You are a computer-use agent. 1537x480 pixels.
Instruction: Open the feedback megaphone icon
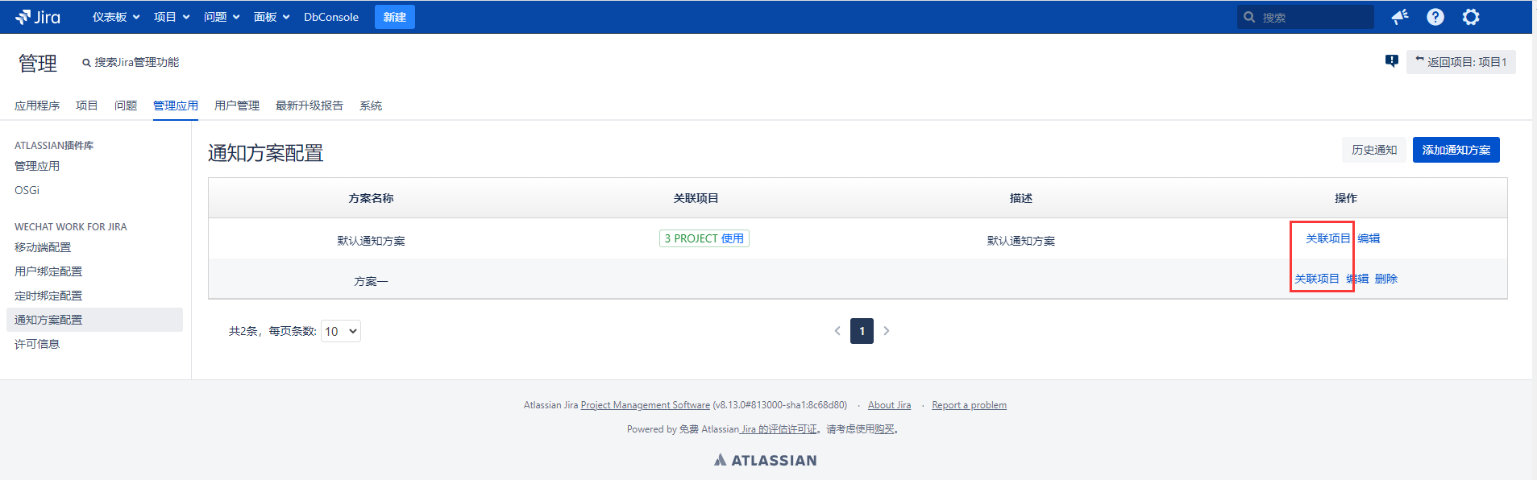tap(1400, 17)
